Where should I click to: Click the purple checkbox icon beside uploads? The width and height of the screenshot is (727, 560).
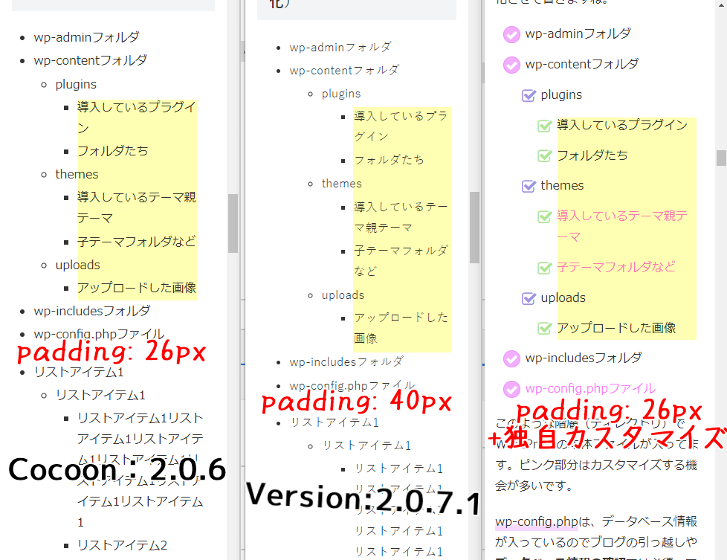point(529,298)
